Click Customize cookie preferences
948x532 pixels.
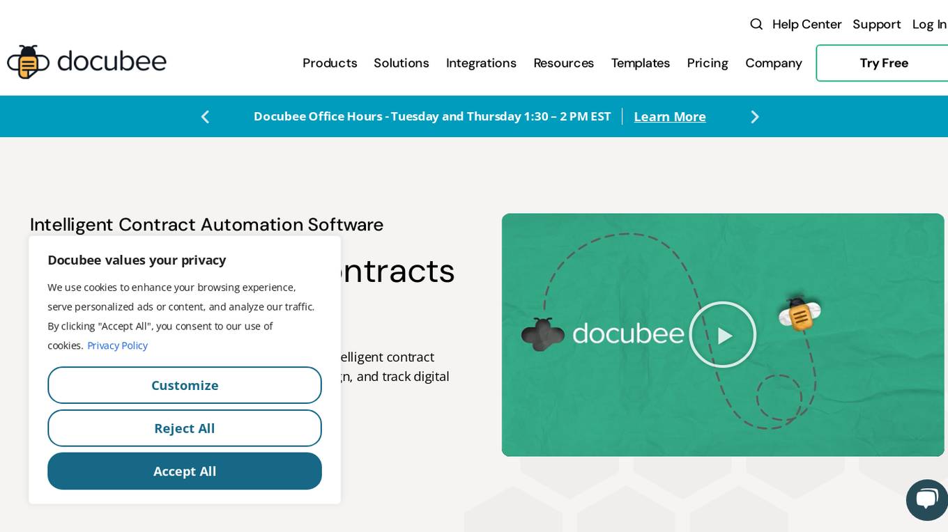click(185, 385)
